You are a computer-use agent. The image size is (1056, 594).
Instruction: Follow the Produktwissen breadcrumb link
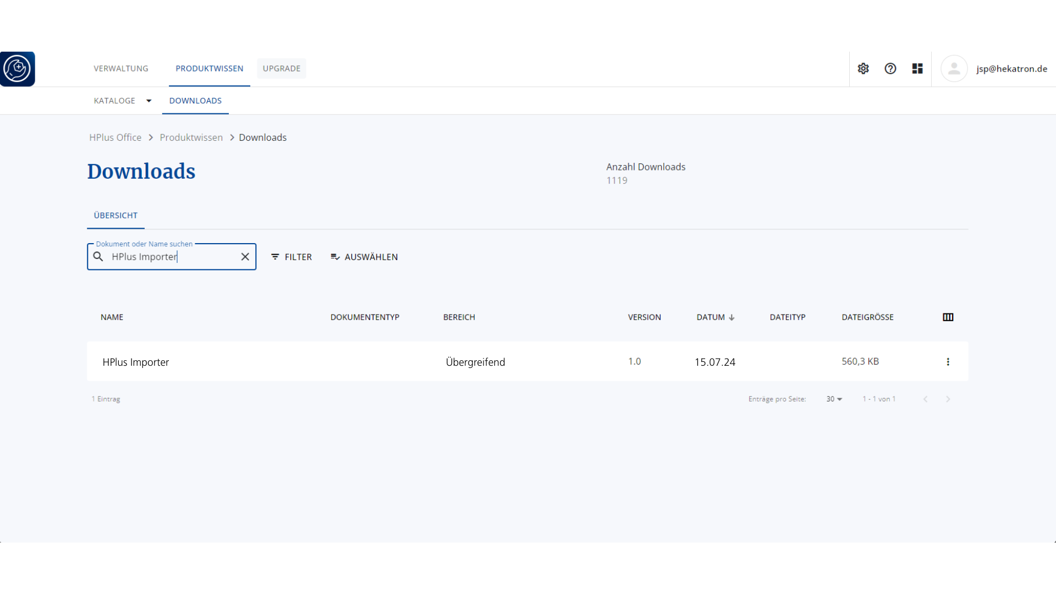pos(191,137)
